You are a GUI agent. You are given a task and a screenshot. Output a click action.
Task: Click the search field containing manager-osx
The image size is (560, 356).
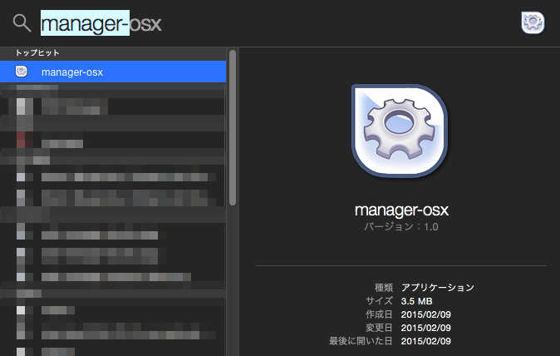[x=101, y=23]
